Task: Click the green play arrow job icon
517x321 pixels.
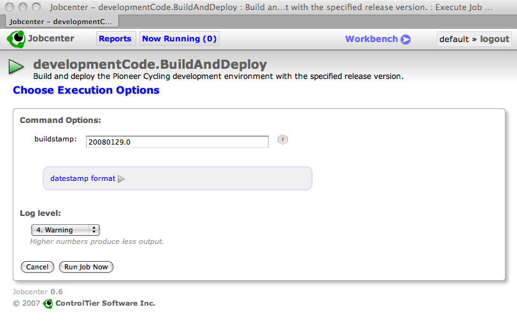Action: 16,67
